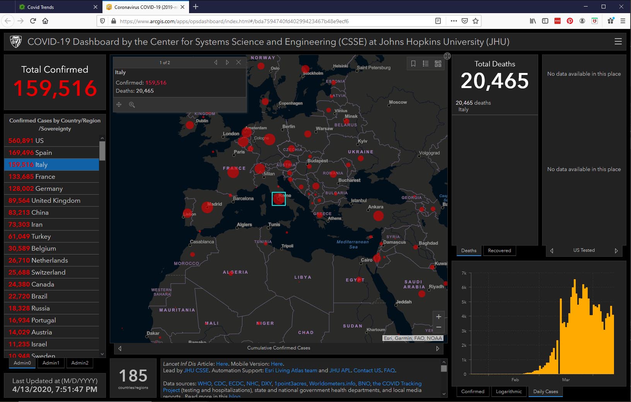The image size is (631, 402).
Task: Select the Admin2 tab
Action: click(80, 363)
